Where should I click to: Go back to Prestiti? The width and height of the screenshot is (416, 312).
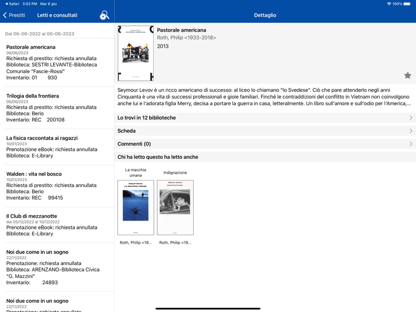(14, 15)
